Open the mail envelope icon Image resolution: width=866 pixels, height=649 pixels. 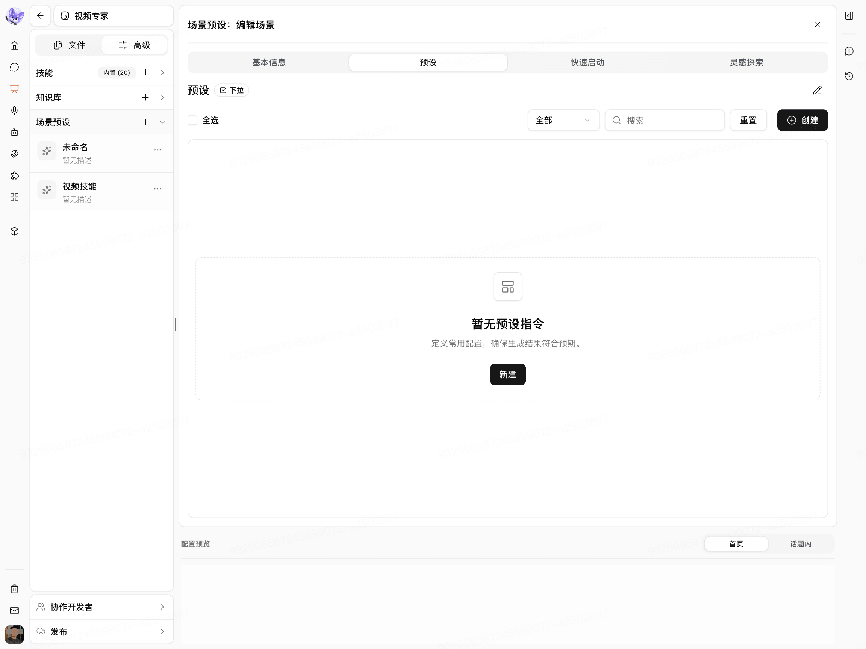[x=15, y=610]
